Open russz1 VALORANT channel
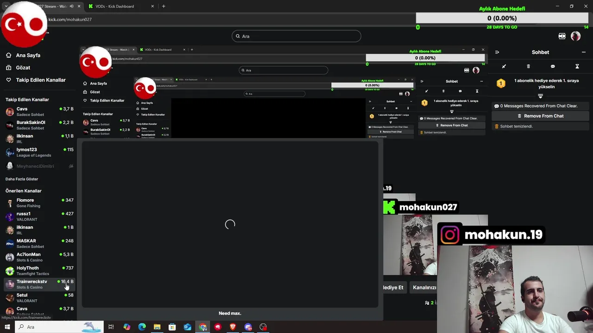The image size is (593, 333). pos(39,216)
